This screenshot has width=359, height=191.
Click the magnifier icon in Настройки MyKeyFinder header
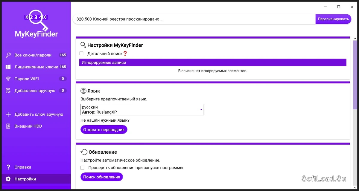[x=83, y=45]
